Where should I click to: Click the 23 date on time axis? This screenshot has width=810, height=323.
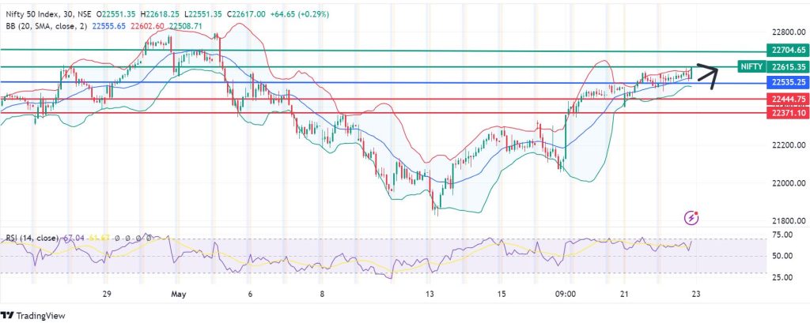point(696,294)
